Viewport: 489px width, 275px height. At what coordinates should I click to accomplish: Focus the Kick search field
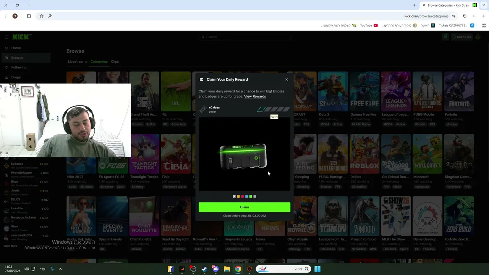244,37
